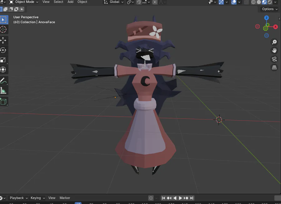Click the blue Z axis gizmo circle
Screen dimensions: 281x204
[267, 18]
